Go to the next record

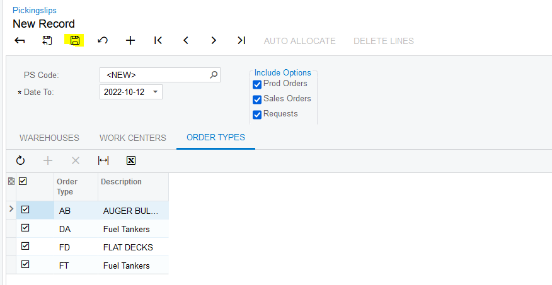(214, 41)
